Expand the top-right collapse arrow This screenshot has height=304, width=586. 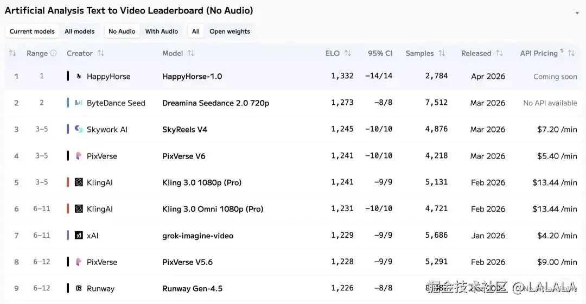(577, 13)
